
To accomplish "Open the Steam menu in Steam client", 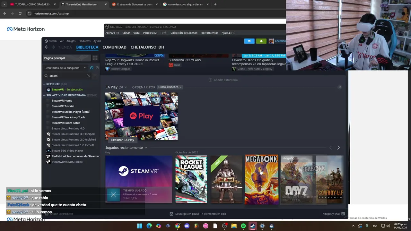I will (x=53, y=41).
